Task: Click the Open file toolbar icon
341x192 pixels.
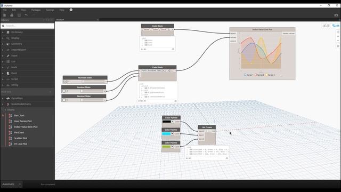Action: pyautogui.click(x=12, y=15)
